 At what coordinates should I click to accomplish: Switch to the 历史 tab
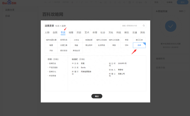(79, 32)
